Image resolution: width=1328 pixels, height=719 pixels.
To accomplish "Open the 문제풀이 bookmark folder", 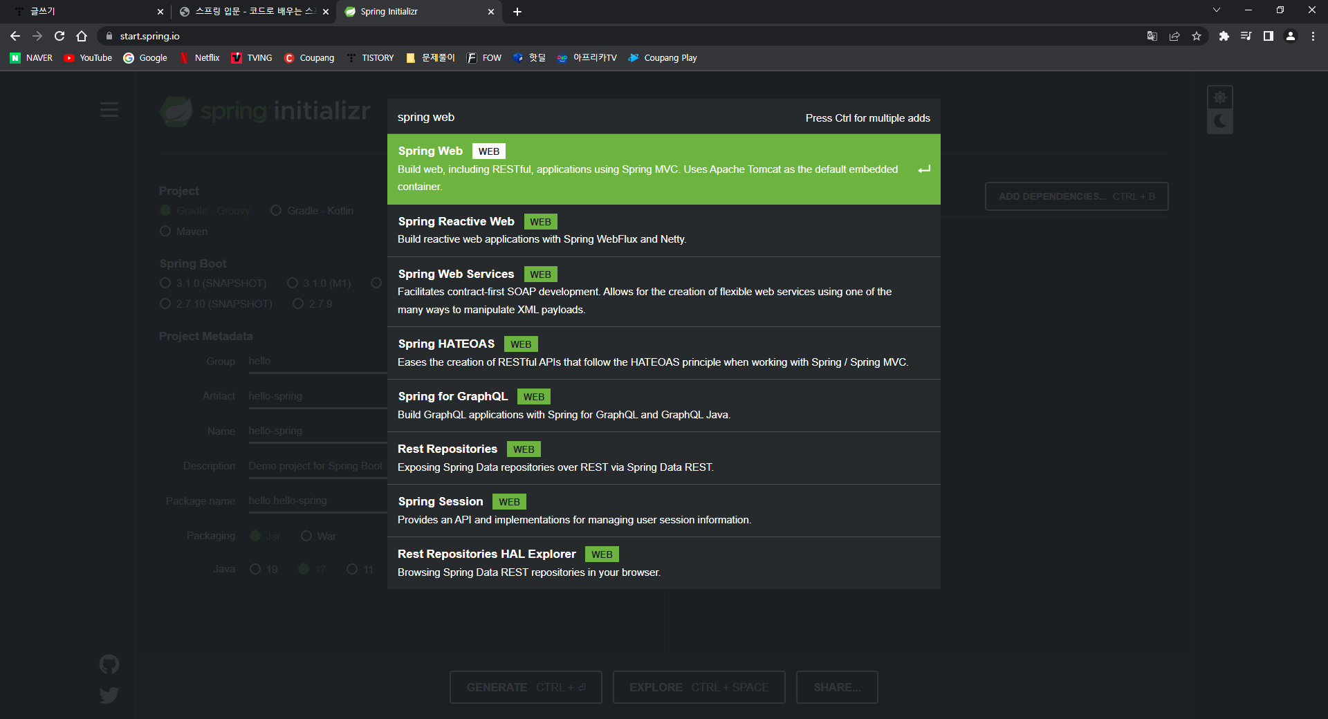I will click(x=430, y=58).
